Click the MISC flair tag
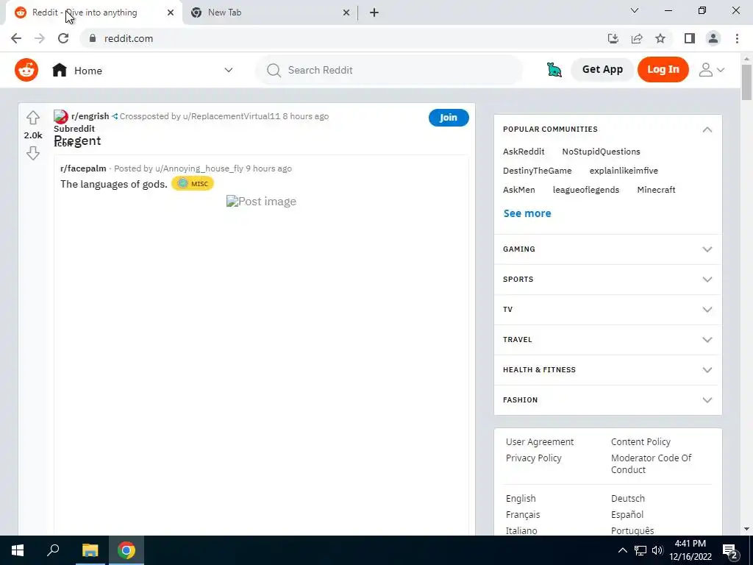 pyautogui.click(x=193, y=183)
